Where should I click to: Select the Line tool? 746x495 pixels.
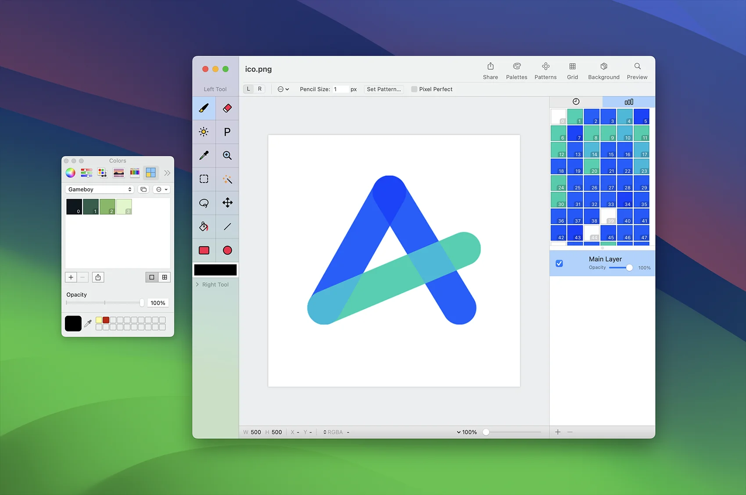click(227, 226)
